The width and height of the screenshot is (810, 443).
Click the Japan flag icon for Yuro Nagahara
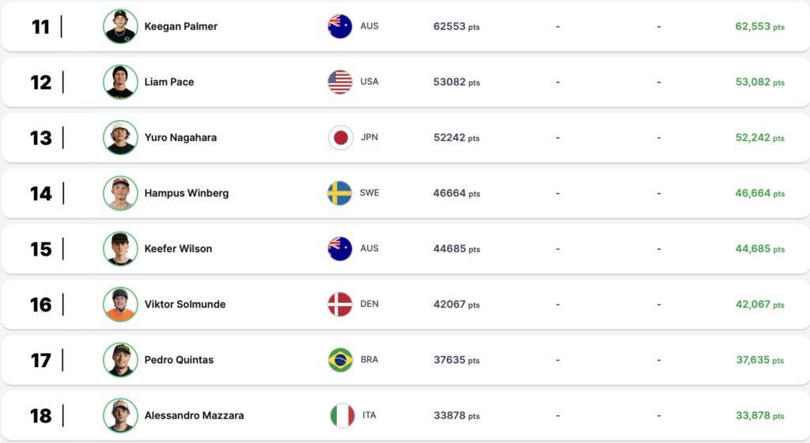(x=340, y=138)
